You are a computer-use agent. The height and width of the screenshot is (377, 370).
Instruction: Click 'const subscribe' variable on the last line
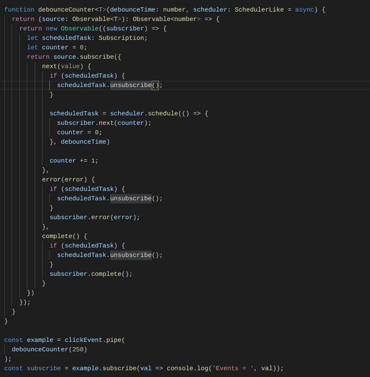click(33, 368)
